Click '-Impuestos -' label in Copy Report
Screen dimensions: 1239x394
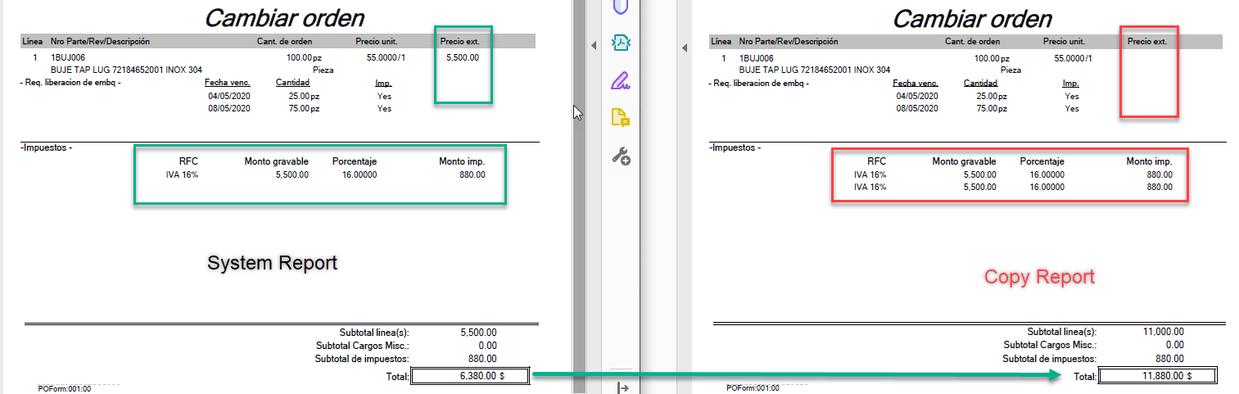pyautogui.click(x=735, y=147)
